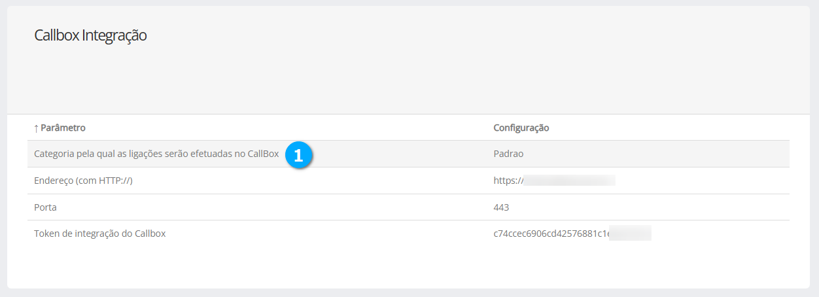Click the blurred end of the token

pos(630,234)
